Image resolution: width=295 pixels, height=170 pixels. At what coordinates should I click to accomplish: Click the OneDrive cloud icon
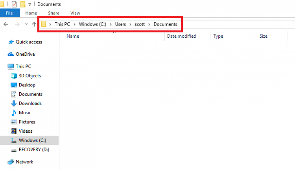click(x=11, y=54)
